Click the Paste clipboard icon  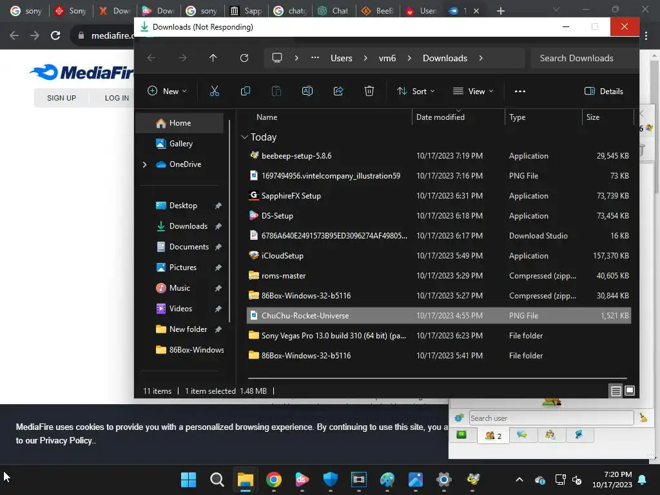(x=276, y=91)
